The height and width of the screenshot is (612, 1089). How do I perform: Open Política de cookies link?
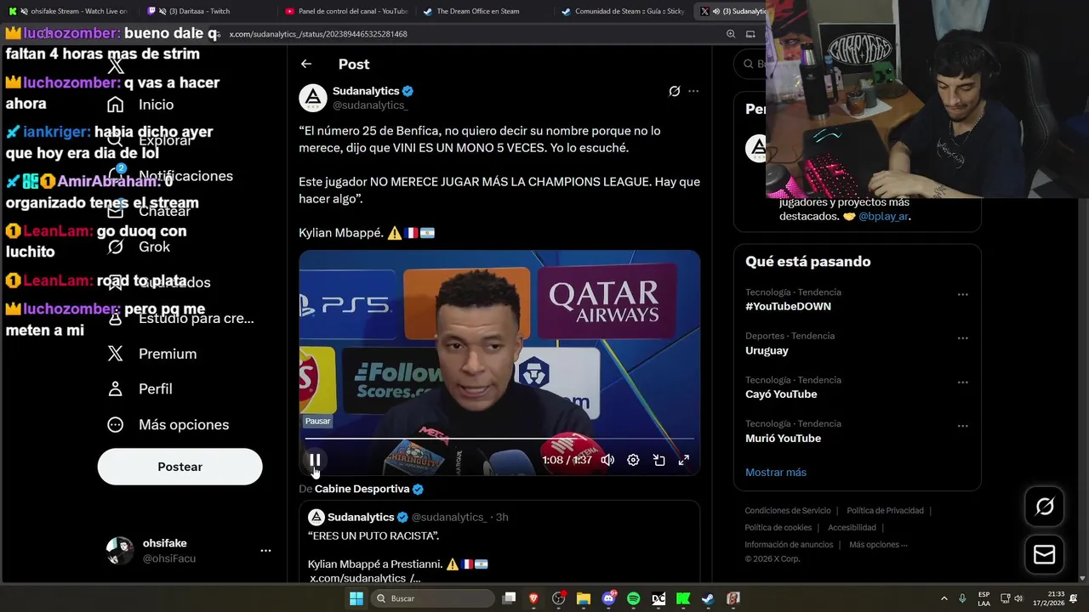tap(778, 528)
